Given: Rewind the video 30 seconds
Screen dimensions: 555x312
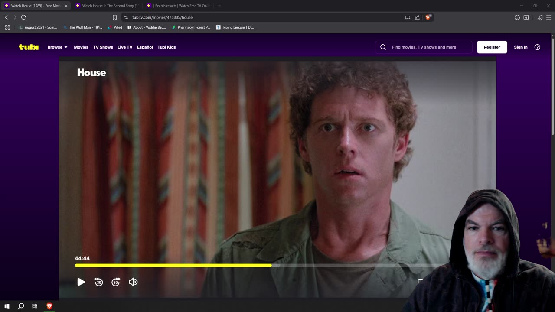Looking at the screenshot, I should coord(99,282).
